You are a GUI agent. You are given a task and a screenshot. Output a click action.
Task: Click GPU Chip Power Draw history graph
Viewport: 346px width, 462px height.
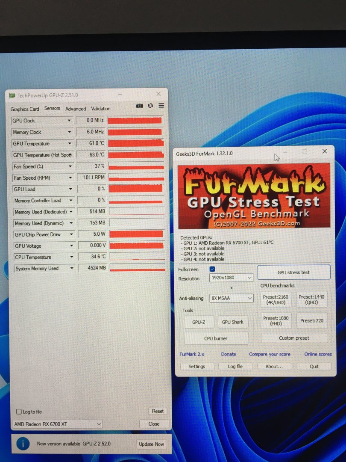[136, 234]
